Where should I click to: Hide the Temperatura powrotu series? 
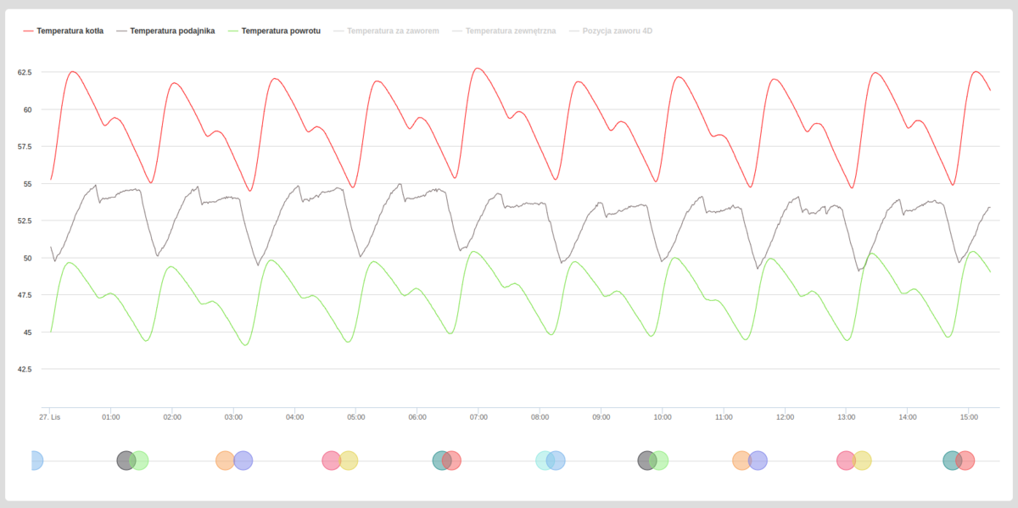point(281,31)
